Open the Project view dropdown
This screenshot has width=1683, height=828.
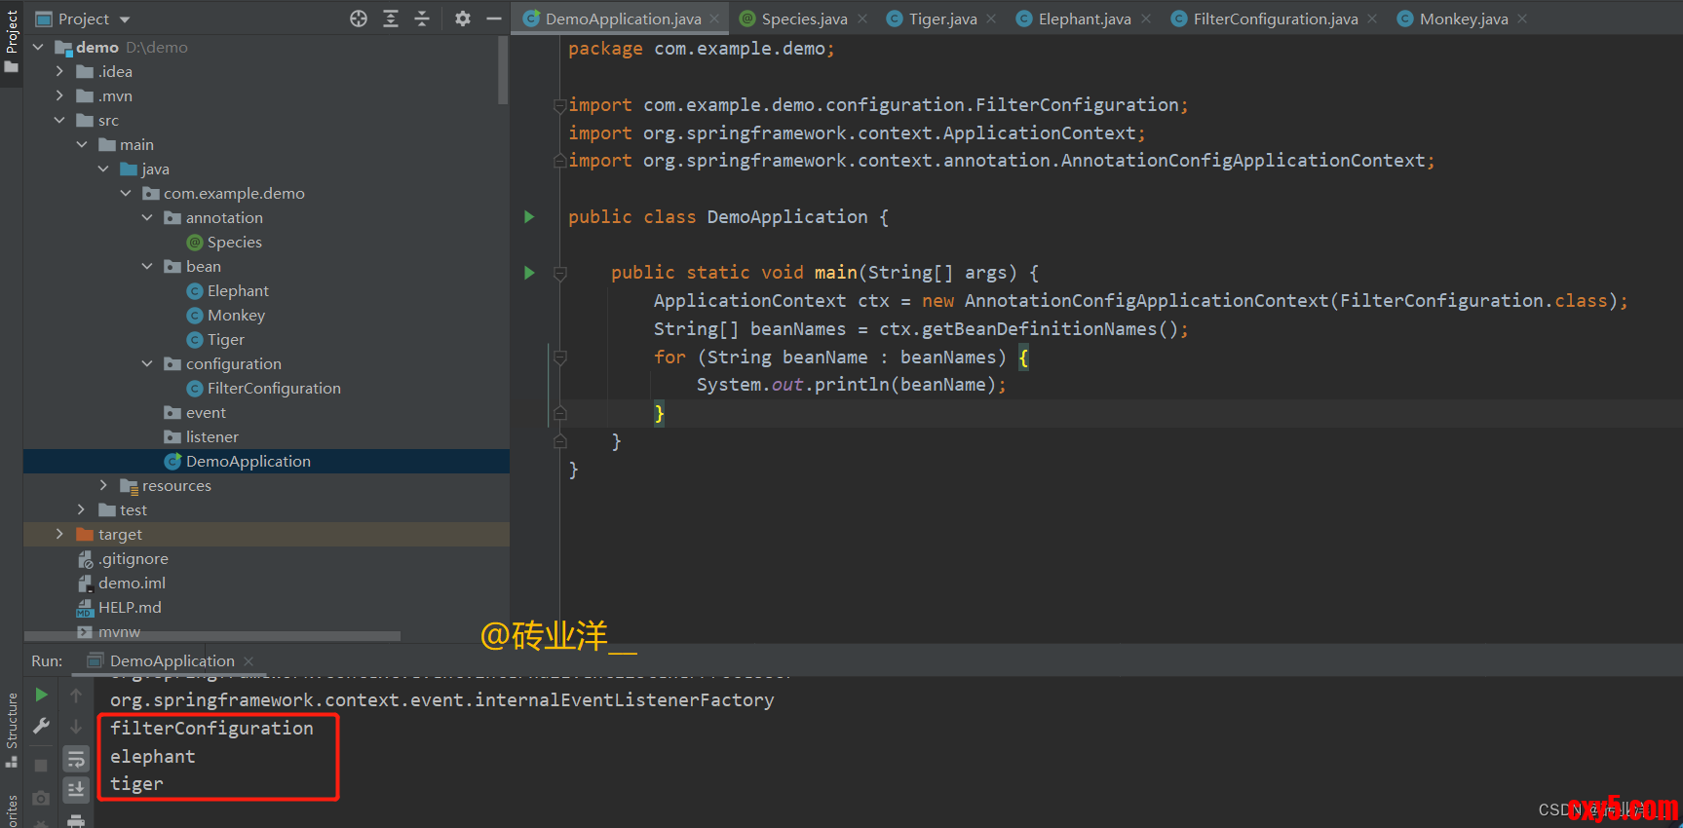[x=125, y=19]
